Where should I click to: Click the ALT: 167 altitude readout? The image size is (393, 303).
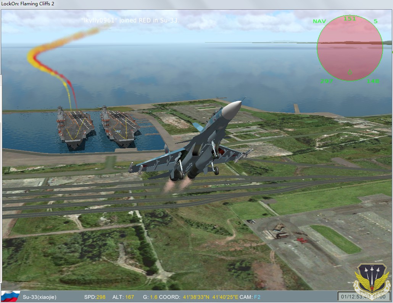(x=123, y=297)
